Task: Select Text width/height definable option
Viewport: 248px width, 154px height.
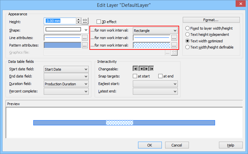Action: [x=187, y=47]
